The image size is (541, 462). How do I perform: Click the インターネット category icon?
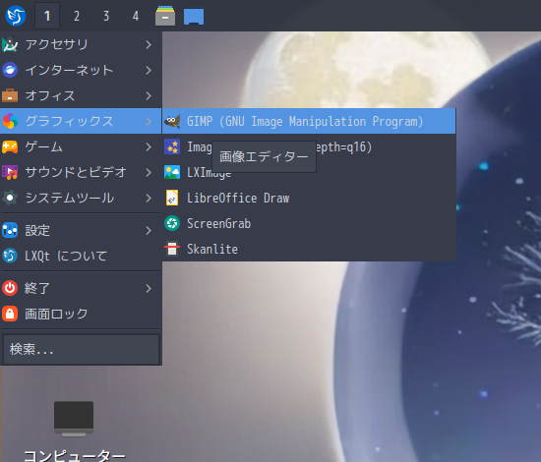coord(10,71)
